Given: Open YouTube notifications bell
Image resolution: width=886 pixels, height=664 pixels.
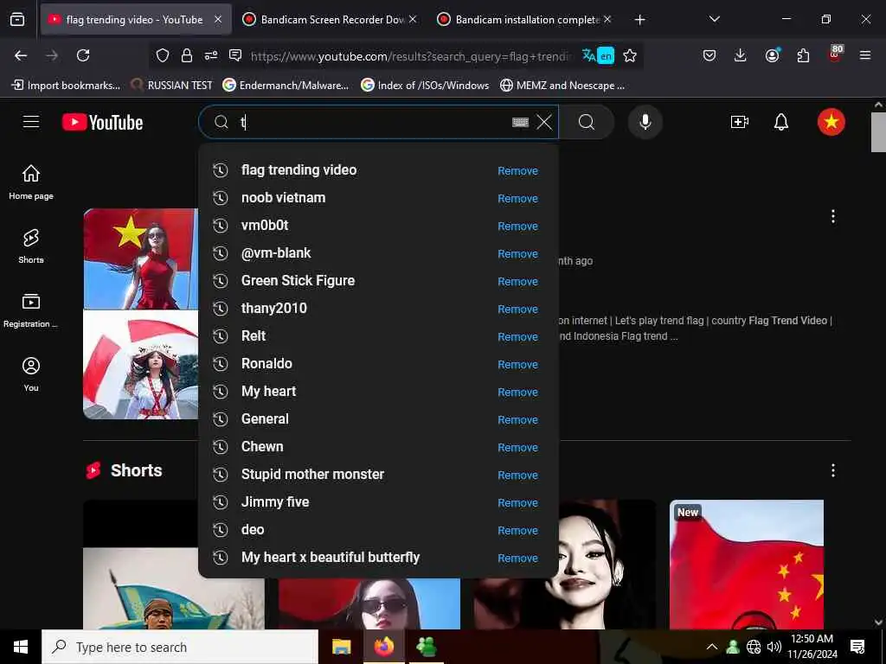Looking at the screenshot, I should click(x=781, y=122).
